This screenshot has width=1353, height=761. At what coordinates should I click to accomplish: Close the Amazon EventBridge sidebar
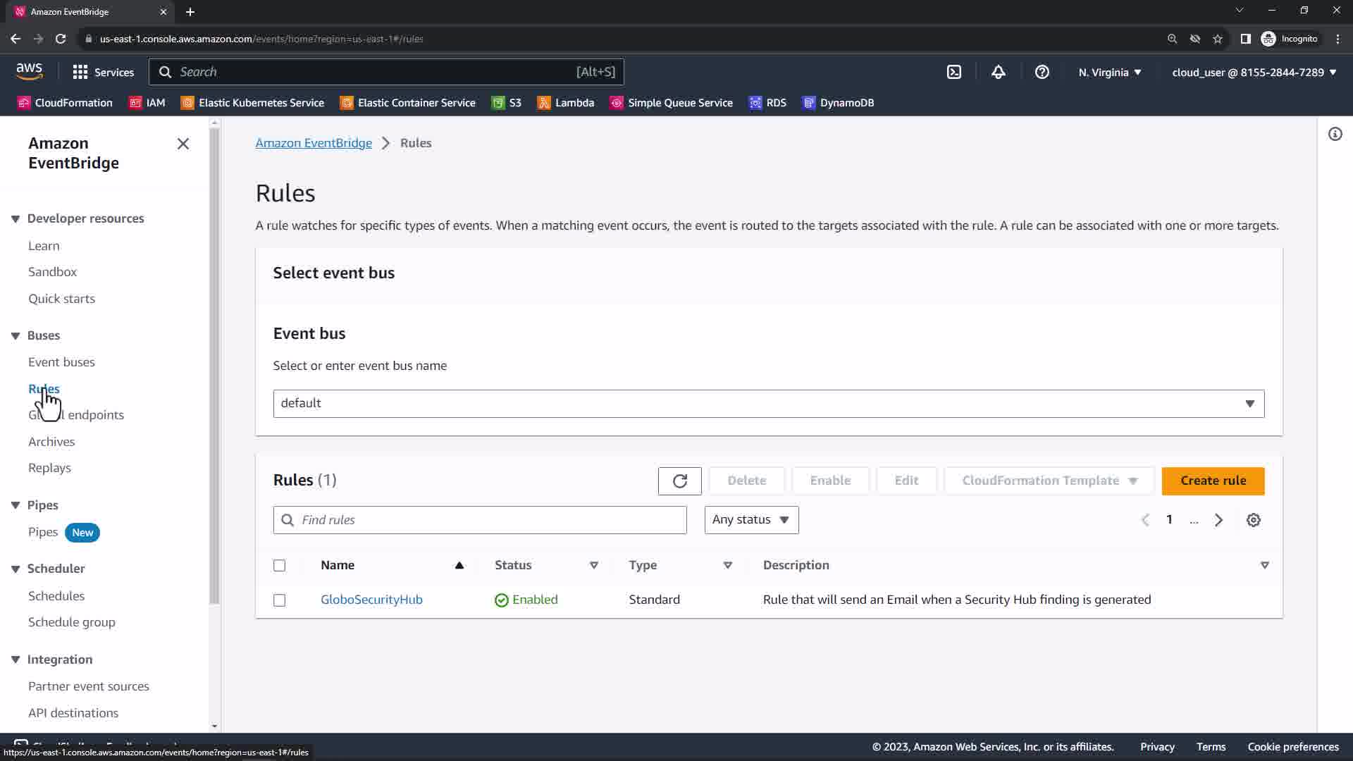[x=183, y=144]
